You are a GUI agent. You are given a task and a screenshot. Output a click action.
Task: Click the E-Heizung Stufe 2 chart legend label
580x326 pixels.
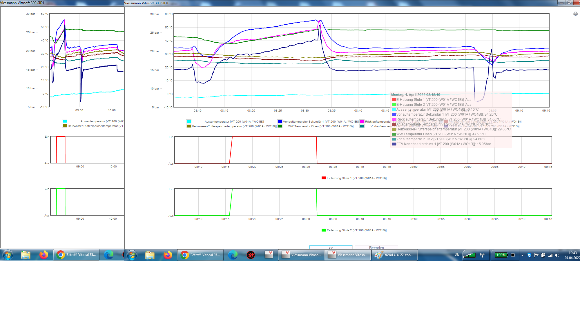coord(357,230)
